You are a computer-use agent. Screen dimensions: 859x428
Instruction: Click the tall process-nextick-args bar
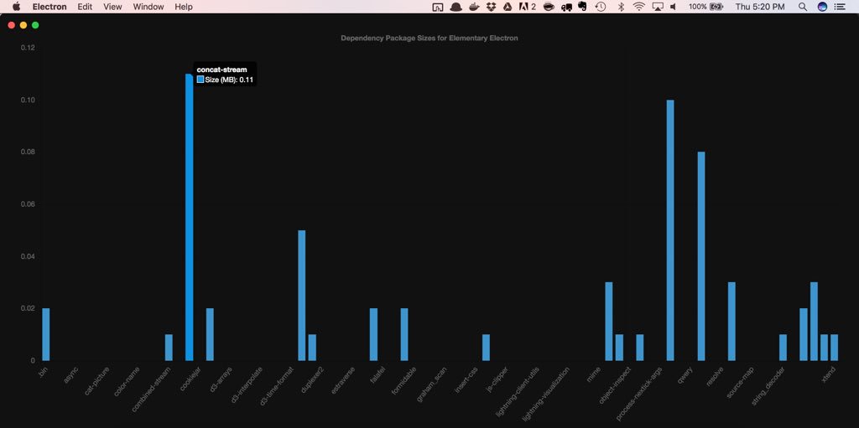(x=670, y=230)
